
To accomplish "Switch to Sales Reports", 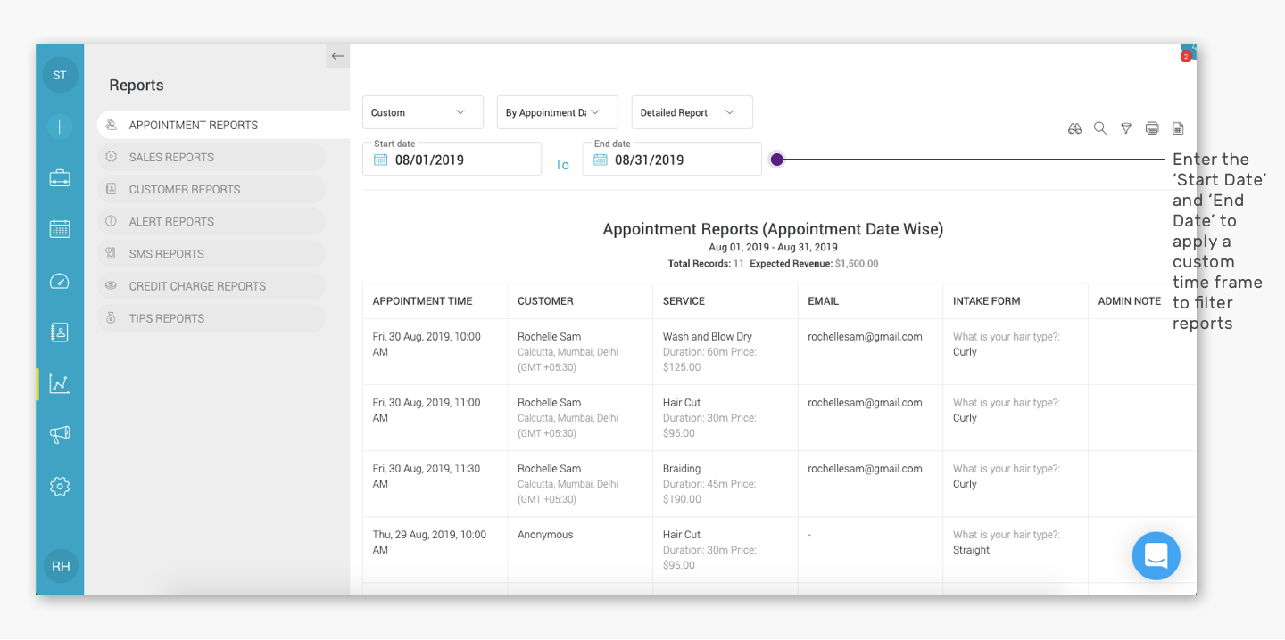I will point(211,157).
